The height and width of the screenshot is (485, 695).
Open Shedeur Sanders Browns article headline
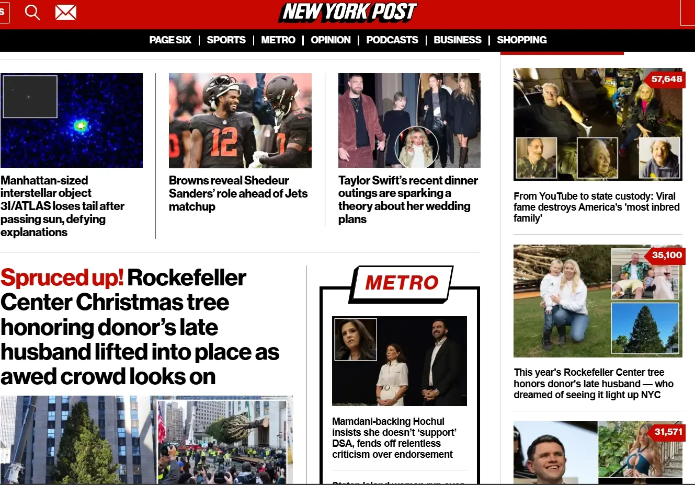coord(238,193)
